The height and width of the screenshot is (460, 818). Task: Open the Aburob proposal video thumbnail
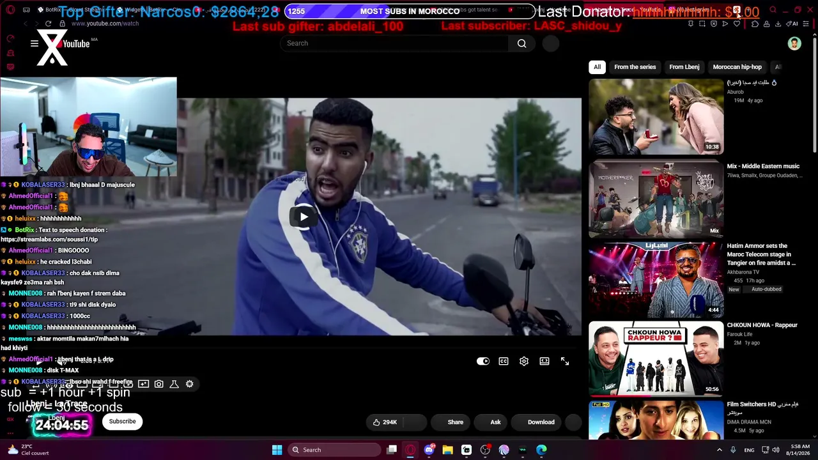(656, 117)
